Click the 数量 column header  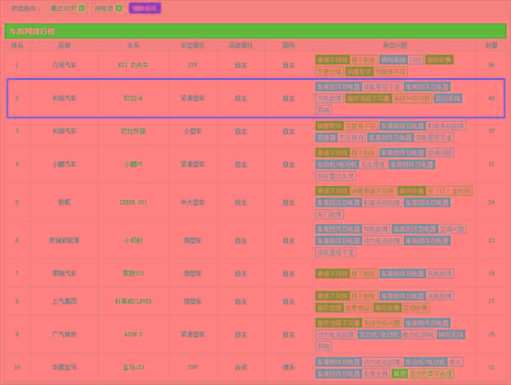[x=491, y=46]
